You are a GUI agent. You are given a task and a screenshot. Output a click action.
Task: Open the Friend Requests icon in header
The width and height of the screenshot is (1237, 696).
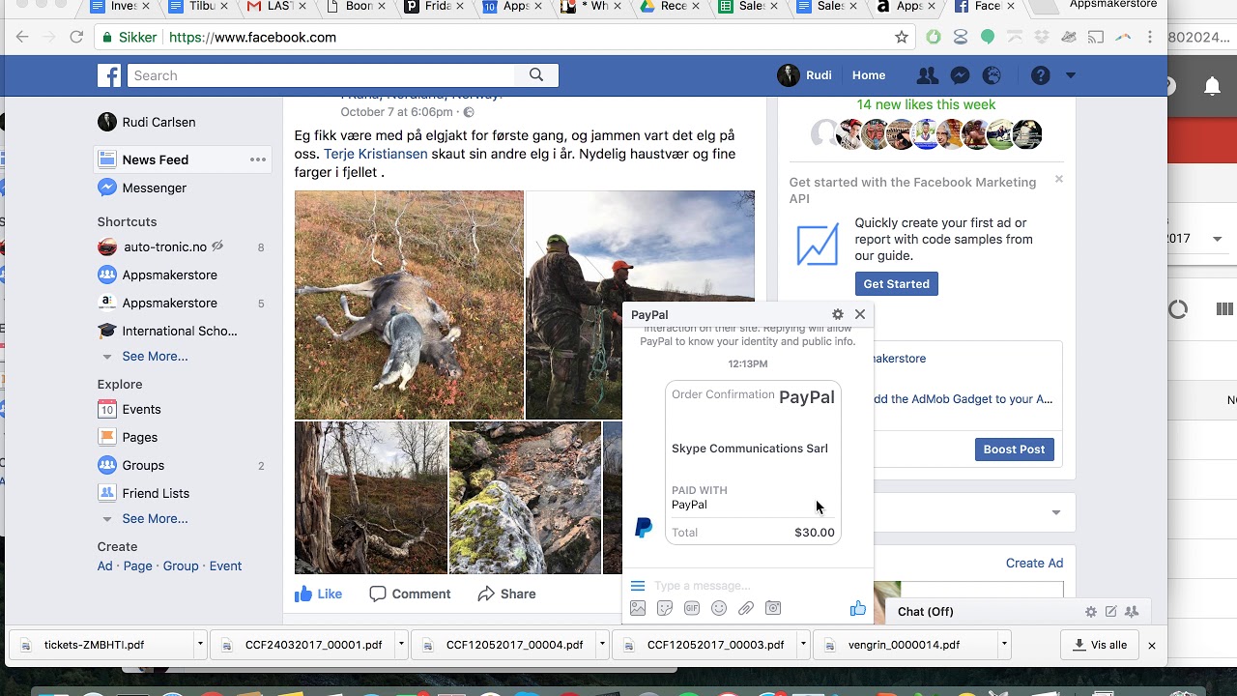pyautogui.click(x=927, y=75)
